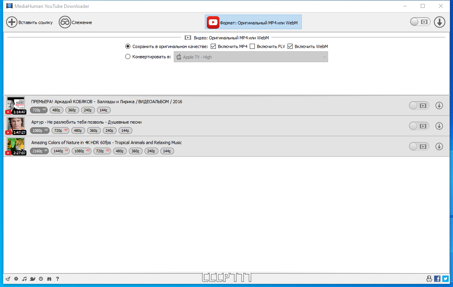Open the Twitter link icon
Viewport: 453px width, 287px height.
point(445,279)
